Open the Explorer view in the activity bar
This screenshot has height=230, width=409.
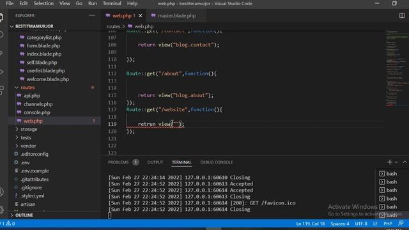(1, 17)
